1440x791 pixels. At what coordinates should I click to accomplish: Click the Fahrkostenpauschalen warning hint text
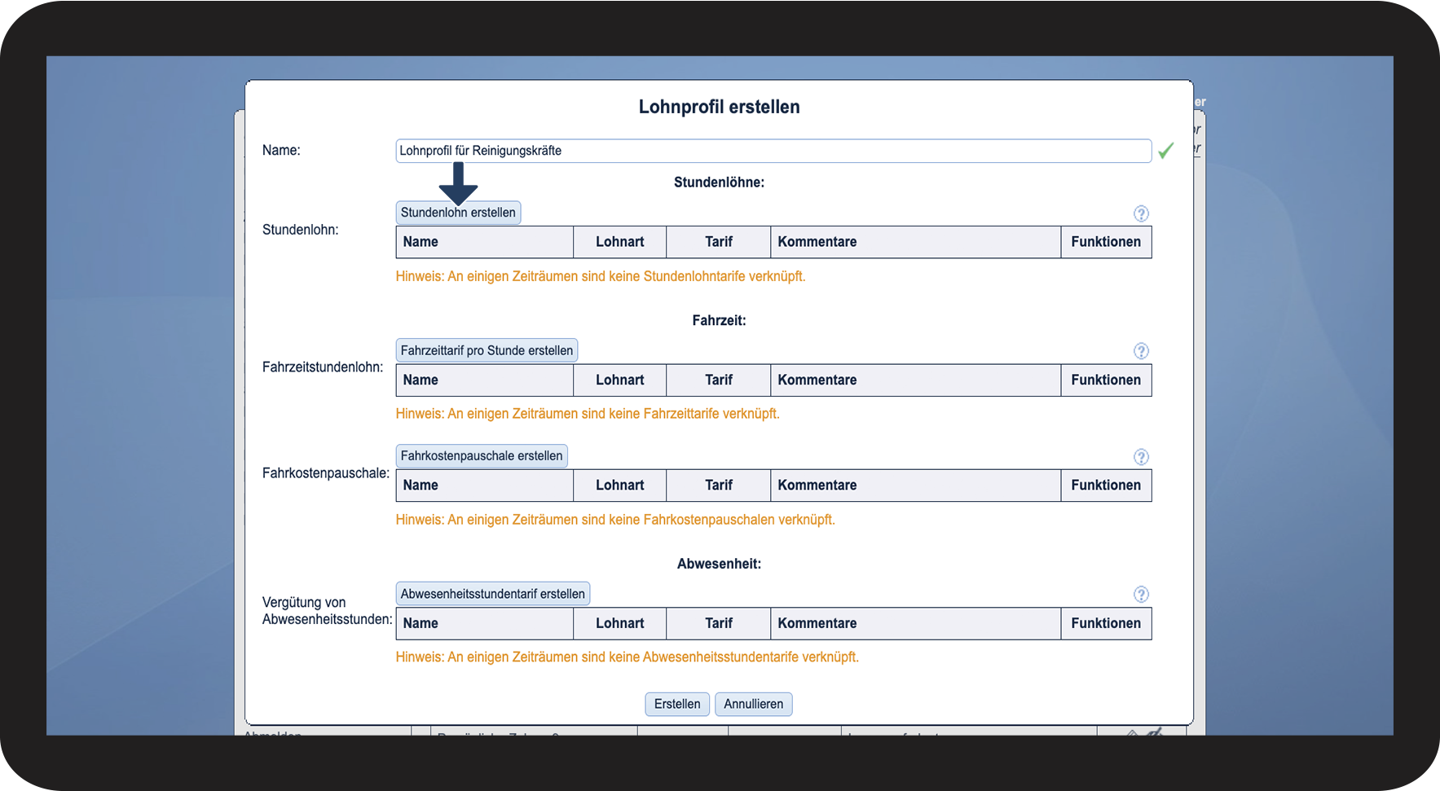tap(615, 520)
